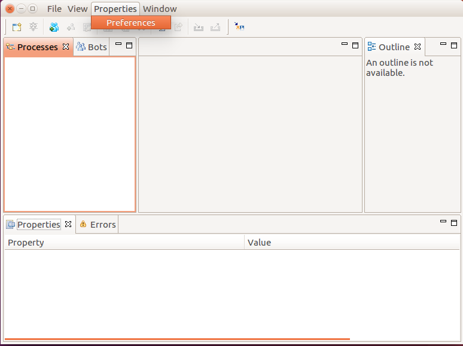Open the File menu
Viewport: 463px width, 346px height.
(54, 9)
